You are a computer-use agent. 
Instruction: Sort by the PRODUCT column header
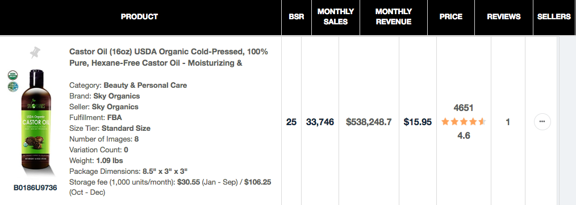tap(139, 16)
